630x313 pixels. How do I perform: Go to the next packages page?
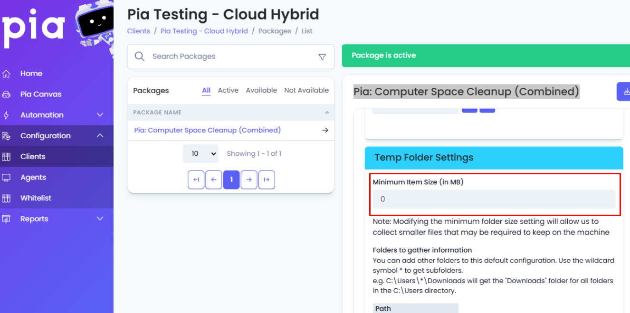pyautogui.click(x=249, y=180)
